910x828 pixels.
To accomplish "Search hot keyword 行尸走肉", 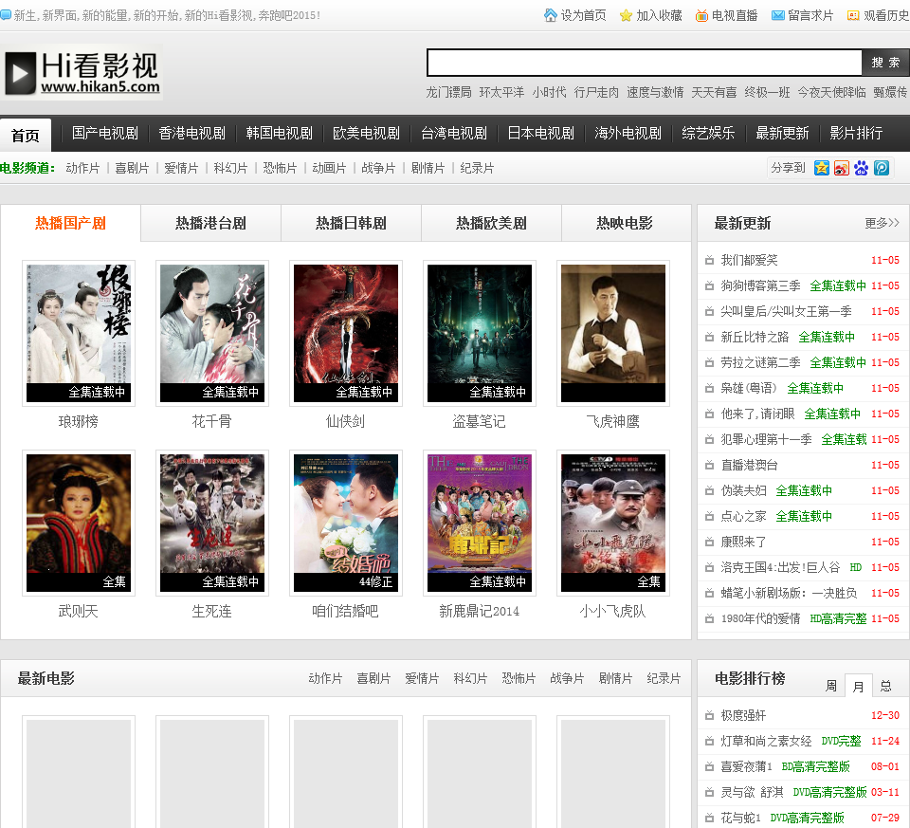I will click(x=596, y=92).
